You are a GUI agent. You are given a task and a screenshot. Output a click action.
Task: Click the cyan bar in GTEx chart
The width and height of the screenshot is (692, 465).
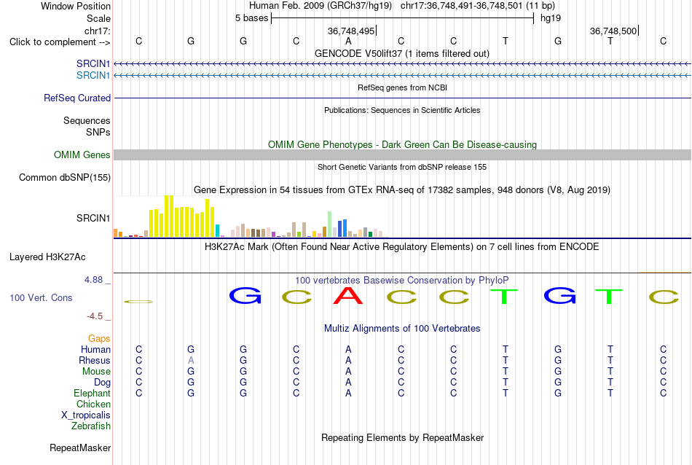pyautogui.click(x=217, y=231)
